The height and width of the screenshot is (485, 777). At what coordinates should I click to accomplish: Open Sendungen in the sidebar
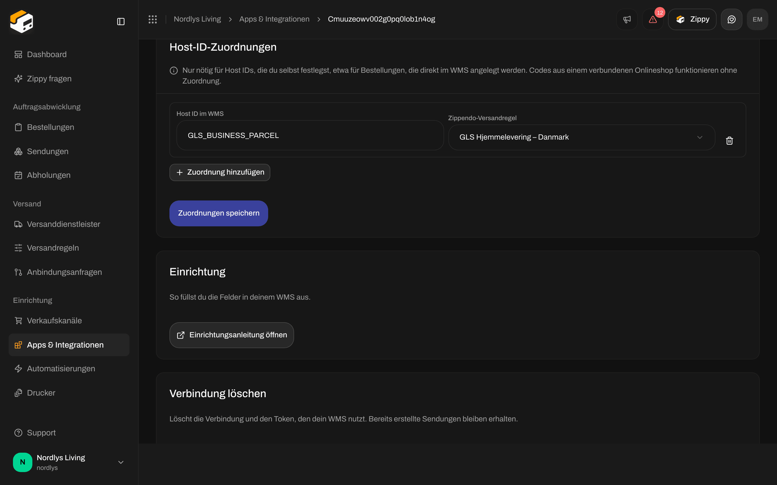point(69,151)
